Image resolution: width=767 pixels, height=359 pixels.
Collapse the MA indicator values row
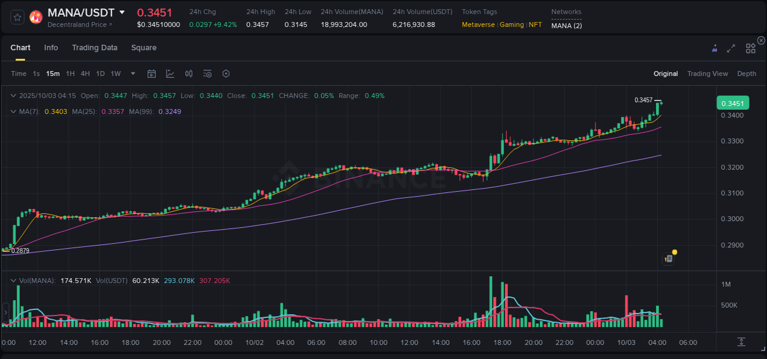pos(13,111)
